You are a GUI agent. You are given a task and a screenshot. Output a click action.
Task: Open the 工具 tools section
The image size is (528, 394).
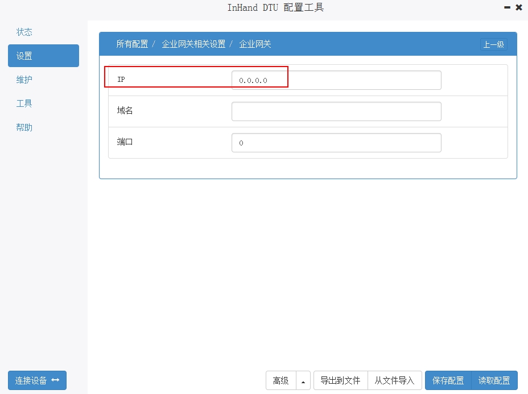24,103
